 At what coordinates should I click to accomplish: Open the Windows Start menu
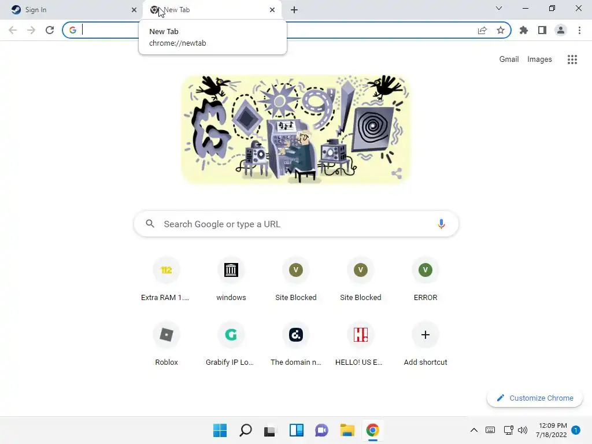tap(220, 430)
